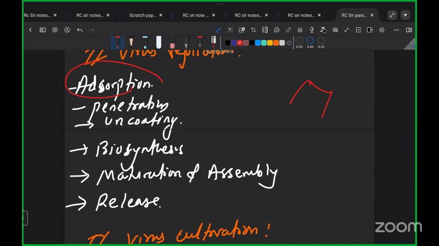Open the page thumbnails grid view
439x246 pixels.
click(55, 30)
